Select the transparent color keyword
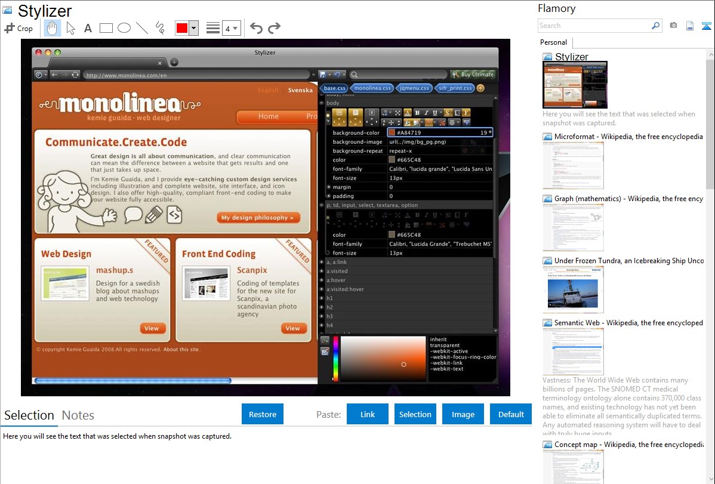This screenshot has width=715, height=484. pos(445,346)
